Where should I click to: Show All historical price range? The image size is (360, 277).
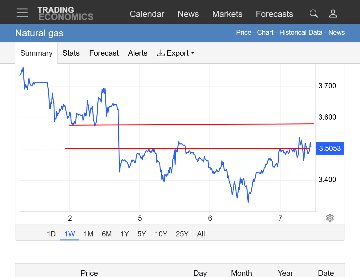click(x=201, y=234)
